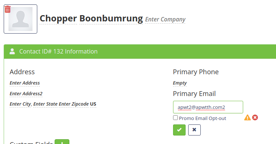Viewport: 276px width, 144px height.
Task: Click Enter Company placeholder text
Action: click(x=165, y=19)
